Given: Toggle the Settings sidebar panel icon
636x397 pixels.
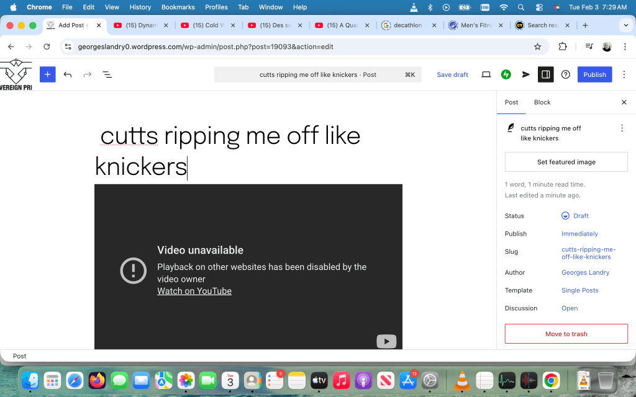Looking at the screenshot, I should click(x=545, y=74).
